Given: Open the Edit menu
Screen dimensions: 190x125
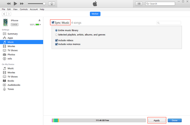Looking at the screenshot, I should pyautogui.click(x=9, y=9).
